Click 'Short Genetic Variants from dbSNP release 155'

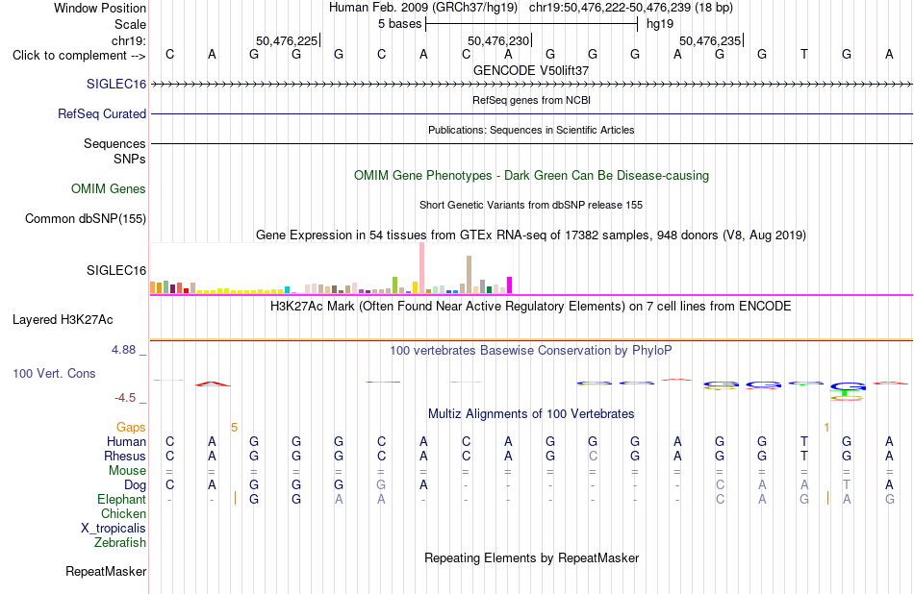[x=531, y=205]
